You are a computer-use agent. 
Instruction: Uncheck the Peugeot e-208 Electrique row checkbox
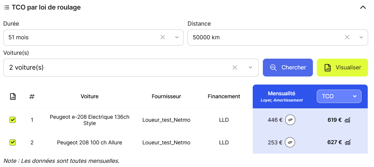point(13,120)
